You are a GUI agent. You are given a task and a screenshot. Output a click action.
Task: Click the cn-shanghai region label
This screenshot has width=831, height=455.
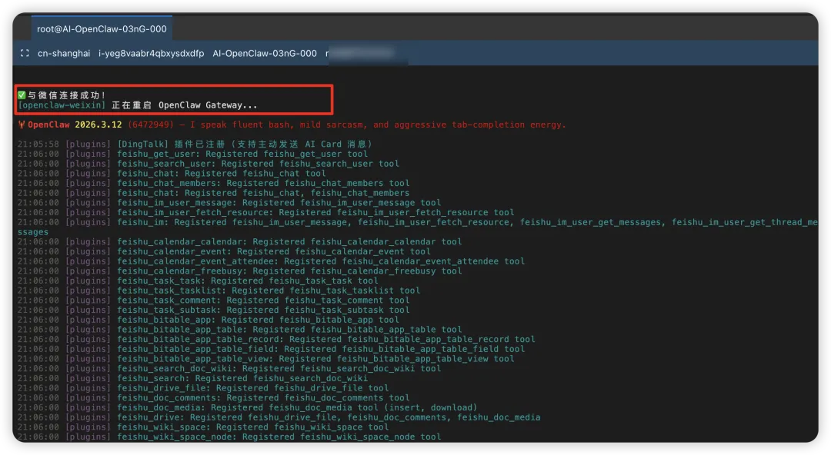point(64,54)
